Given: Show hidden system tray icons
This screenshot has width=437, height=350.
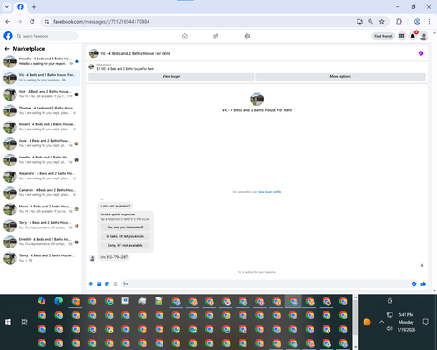Looking at the screenshot, I should click(381, 322).
